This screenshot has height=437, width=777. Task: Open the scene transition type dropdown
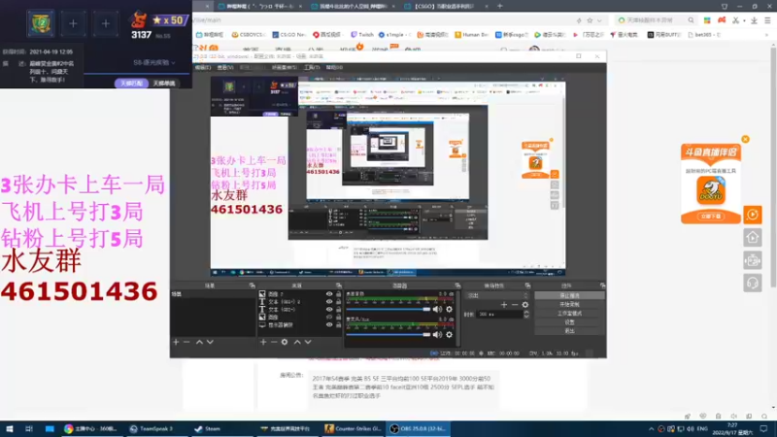pos(497,296)
